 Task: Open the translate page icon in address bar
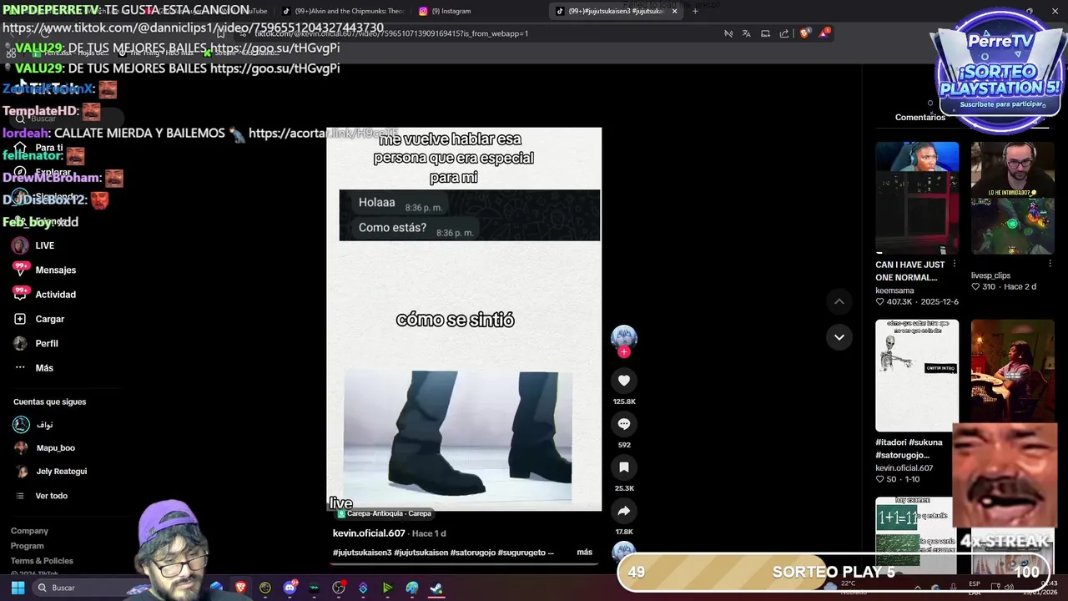[746, 33]
